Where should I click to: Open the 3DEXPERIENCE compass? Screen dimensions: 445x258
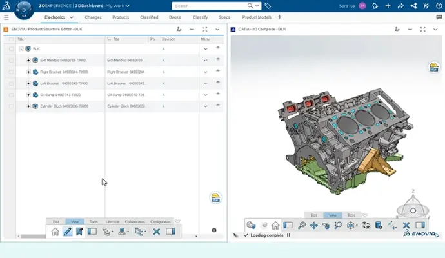coord(24,10)
